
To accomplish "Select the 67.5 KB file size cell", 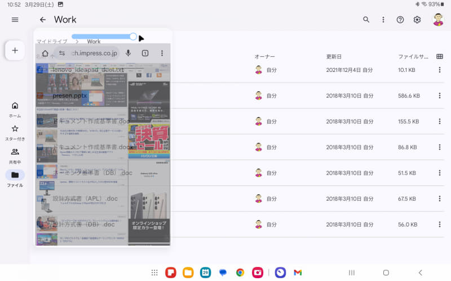I will point(407,199).
